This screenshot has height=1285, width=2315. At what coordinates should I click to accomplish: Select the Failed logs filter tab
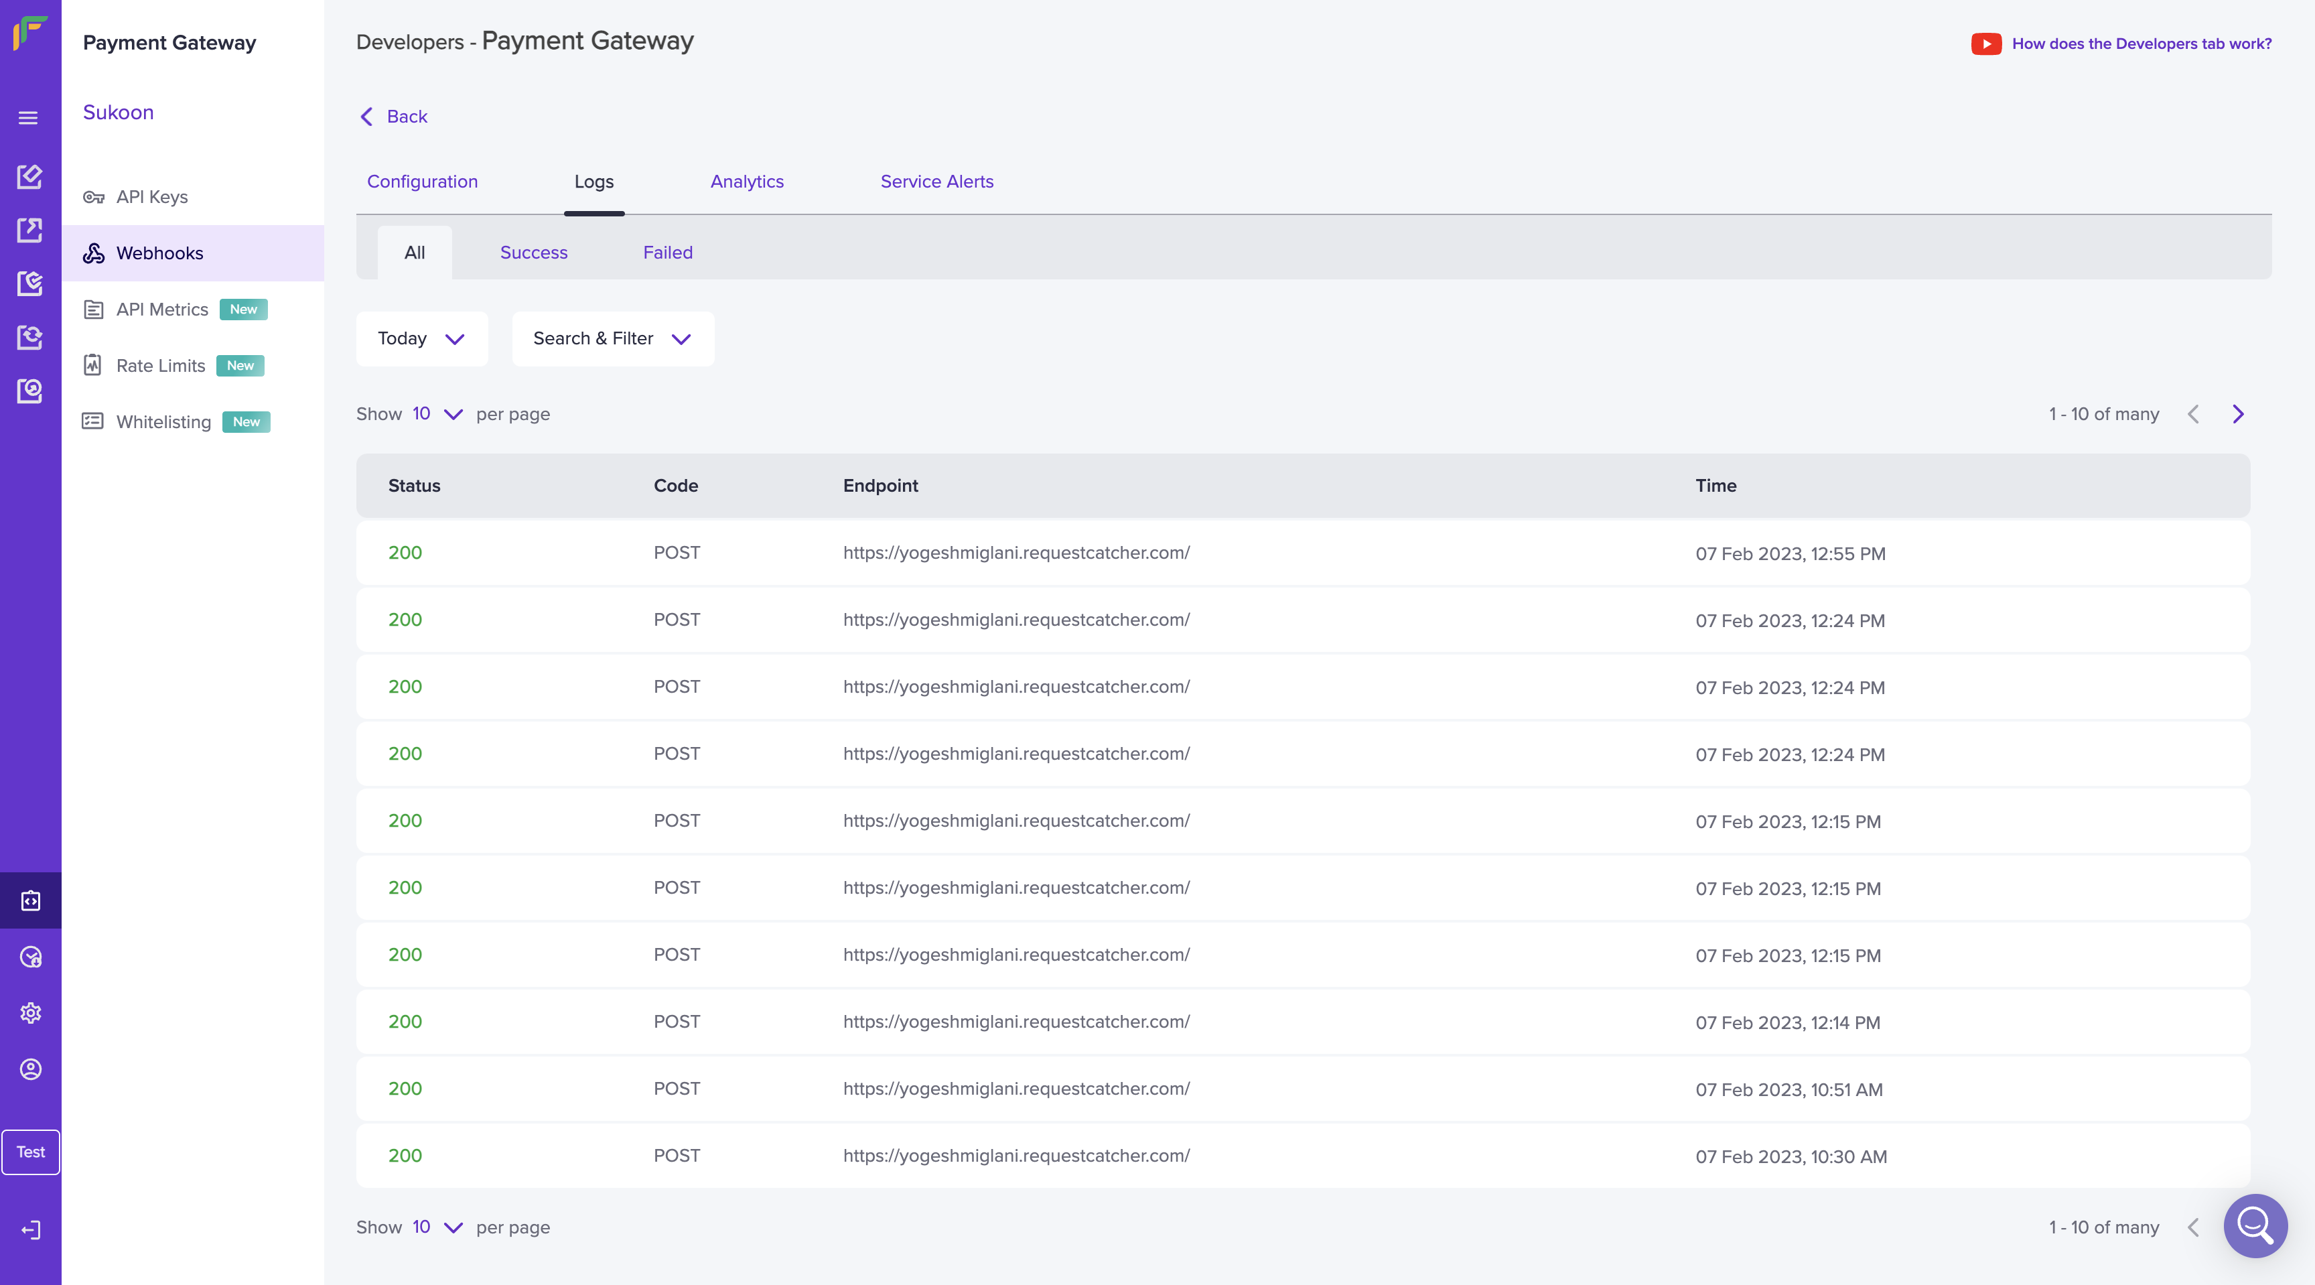[x=667, y=253]
